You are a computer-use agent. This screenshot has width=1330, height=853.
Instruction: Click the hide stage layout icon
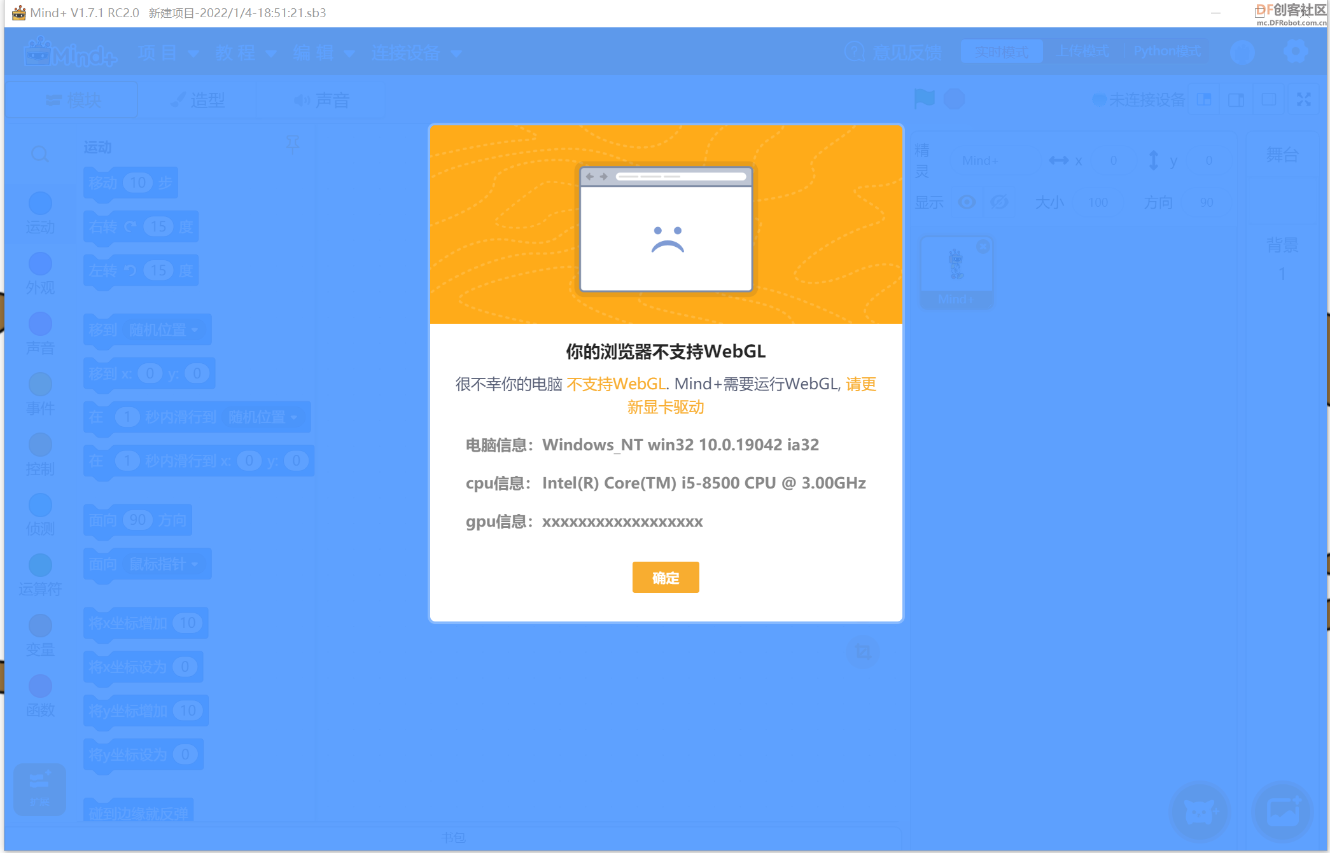[1268, 99]
